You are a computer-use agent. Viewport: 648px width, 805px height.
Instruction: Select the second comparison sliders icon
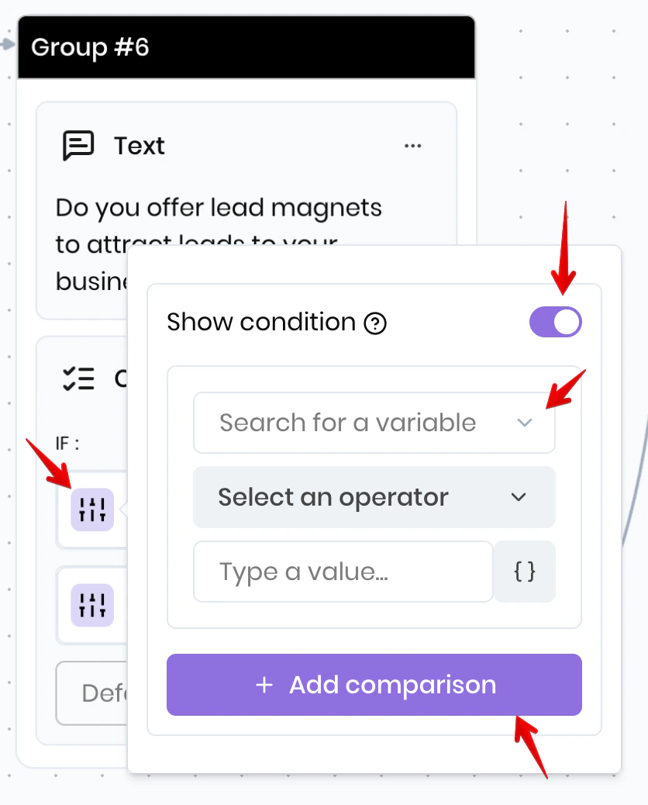(91, 606)
